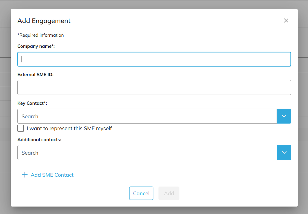This screenshot has height=214, width=308.
Task: Click the greyed-out Add button
Action: 169,193
